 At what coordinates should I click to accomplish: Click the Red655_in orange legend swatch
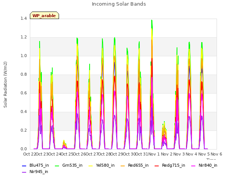(123, 166)
